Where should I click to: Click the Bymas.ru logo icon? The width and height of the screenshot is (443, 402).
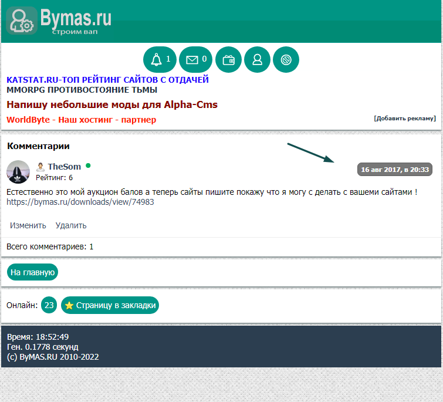click(x=21, y=21)
